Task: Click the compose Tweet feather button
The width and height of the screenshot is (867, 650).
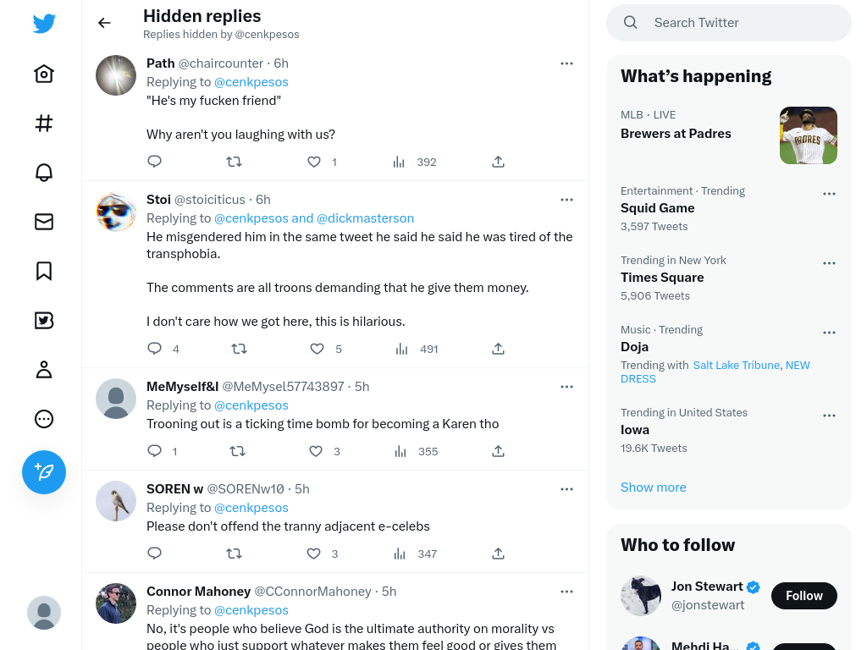Action: click(44, 472)
